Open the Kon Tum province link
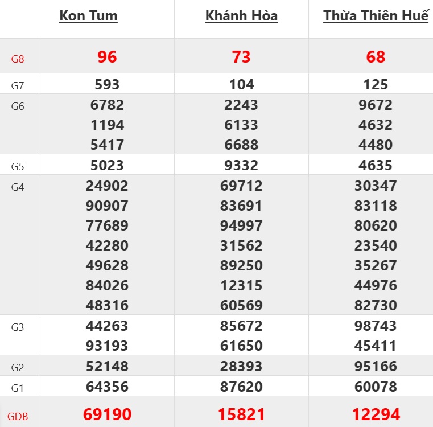Viewport: 433px width, 427px height. (88, 16)
